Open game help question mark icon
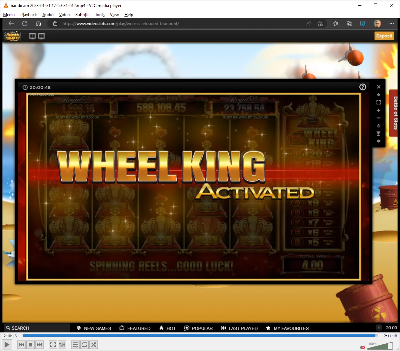This screenshot has height=351, width=400. 362,87
